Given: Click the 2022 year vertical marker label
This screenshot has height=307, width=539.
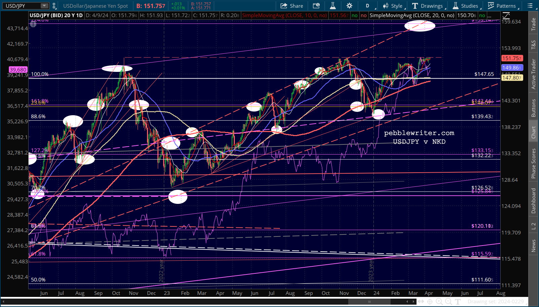Looking at the screenshot, I should coord(161,271).
